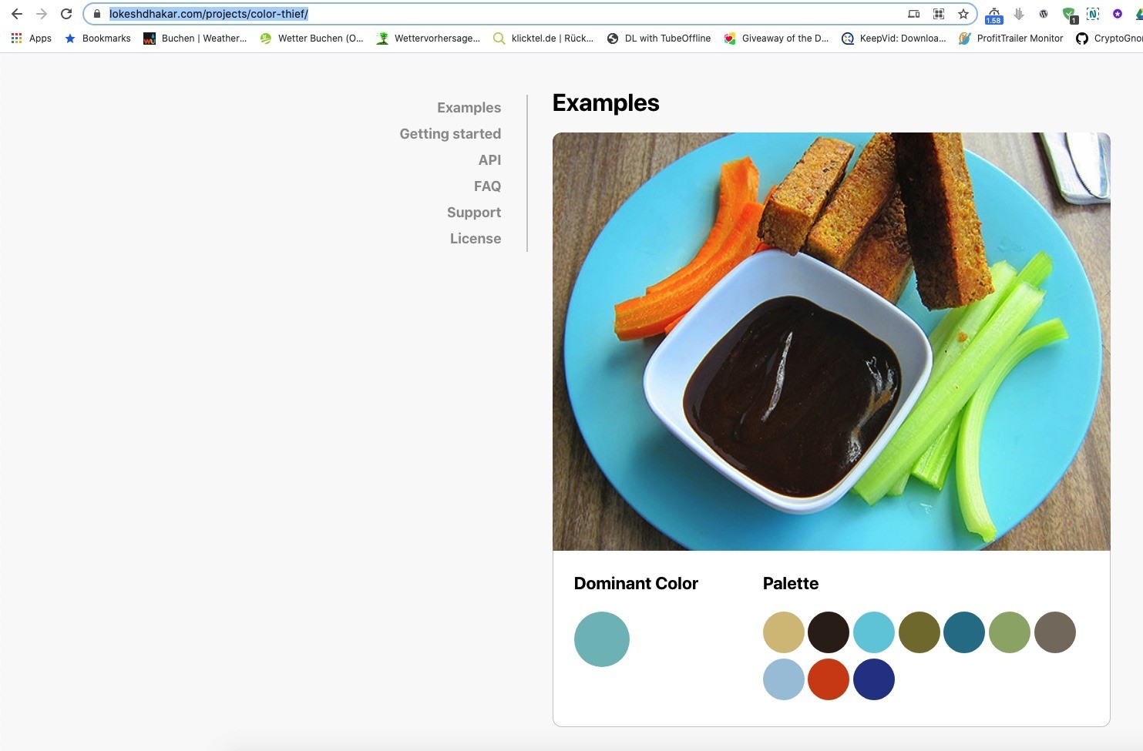Open the gray download arrow extension
1143x751 pixels.
(x=1019, y=14)
